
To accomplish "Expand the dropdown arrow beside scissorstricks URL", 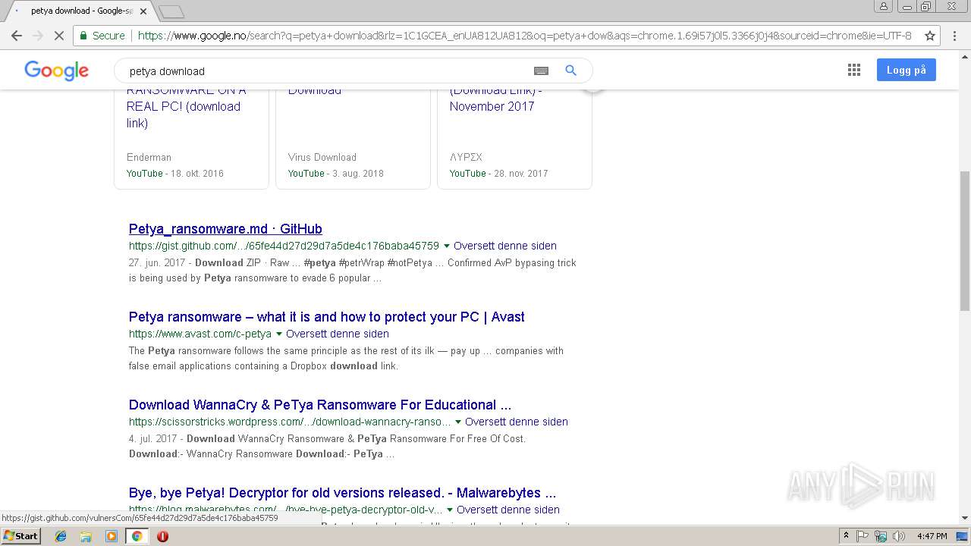I will click(x=457, y=422).
